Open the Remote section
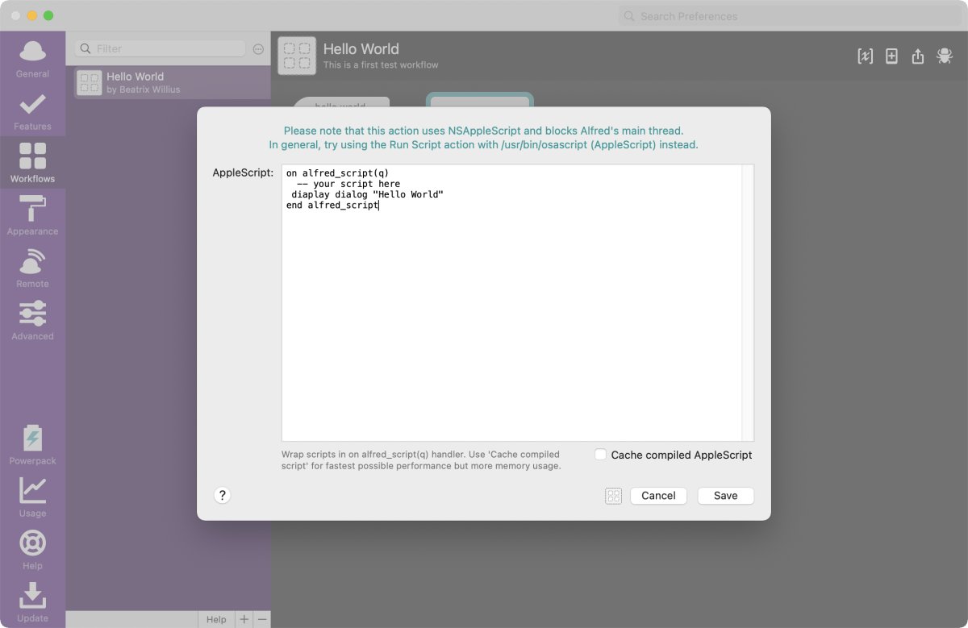Viewport: 968px width, 628px height. tap(32, 268)
